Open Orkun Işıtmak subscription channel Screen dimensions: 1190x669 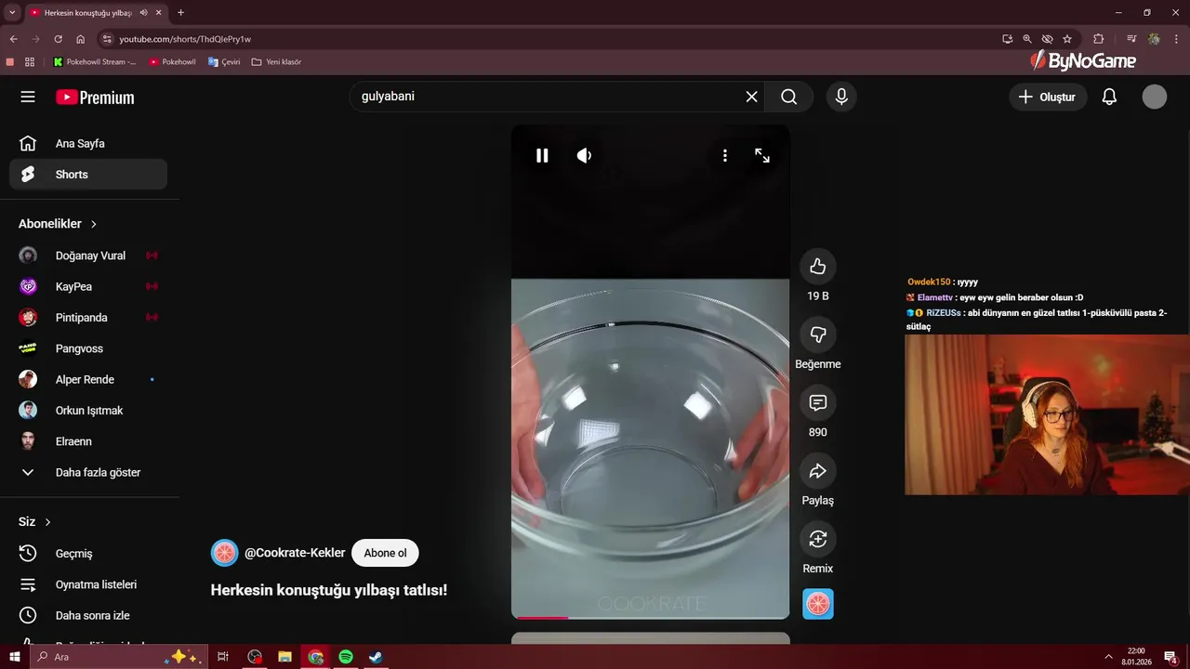click(88, 410)
